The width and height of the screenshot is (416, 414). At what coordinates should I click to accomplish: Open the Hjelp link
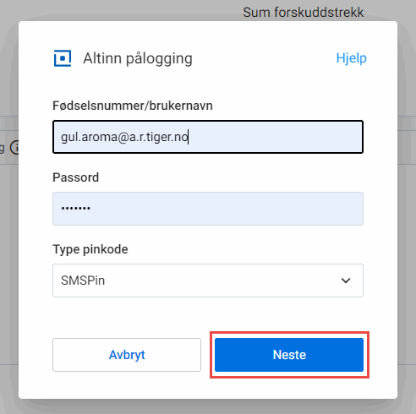351,58
